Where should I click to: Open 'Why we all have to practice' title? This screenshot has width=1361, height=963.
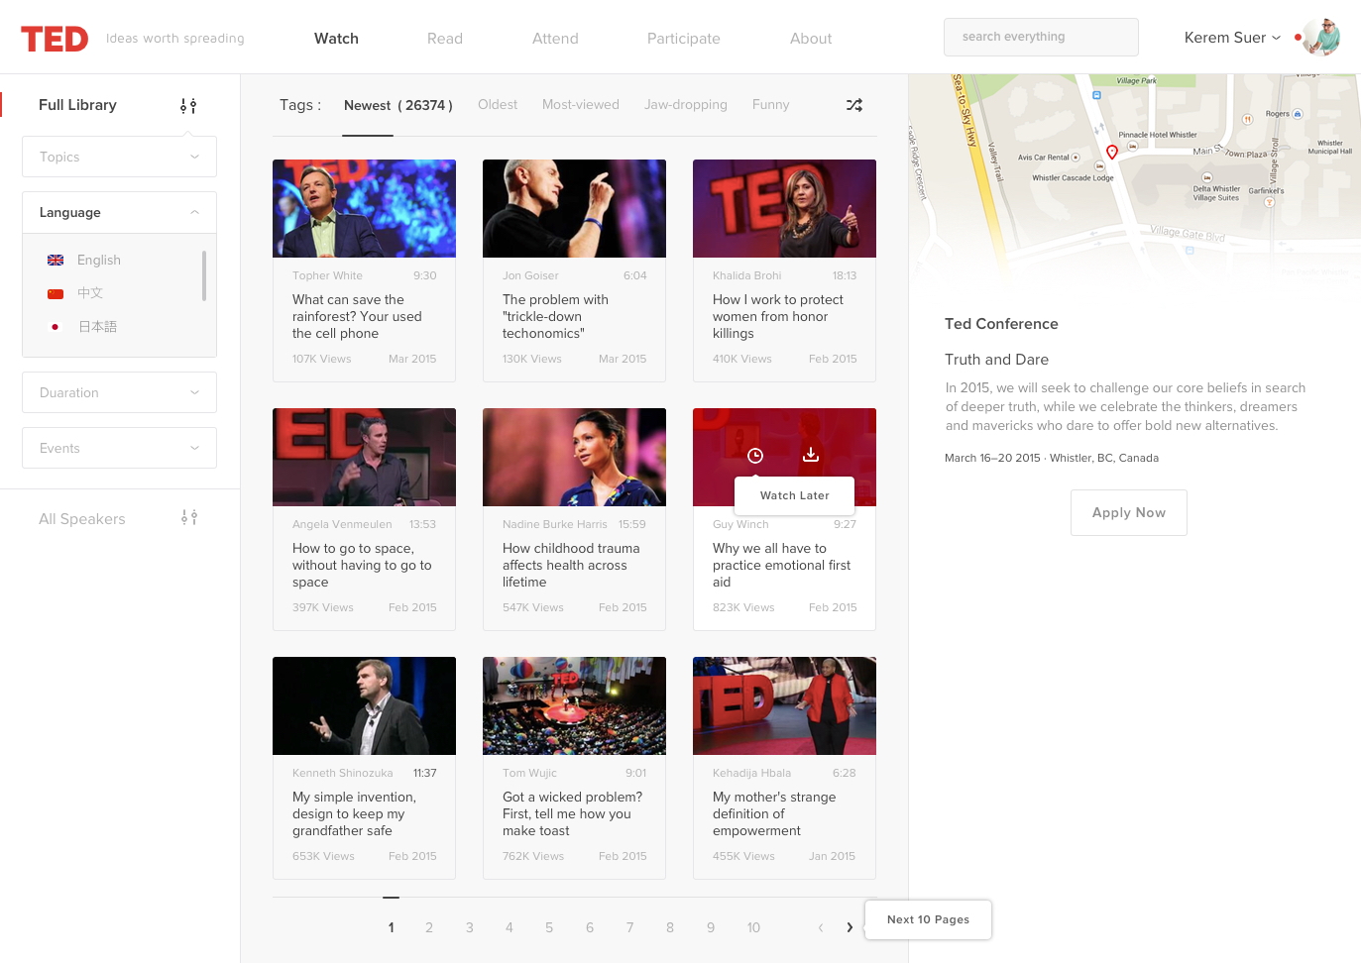tap(782, 565)
